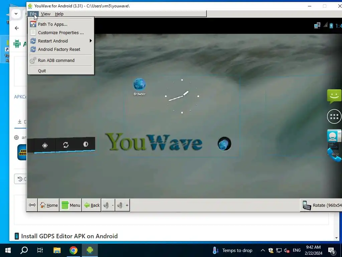
Task: Open File Explorer from taskbar
Action: 57,250
